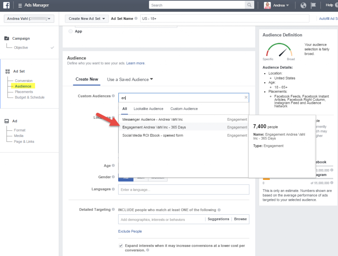The width and height of the screenshot is (338, 256).
Task: Open the globe notifications icon
Action: [303, 5]
